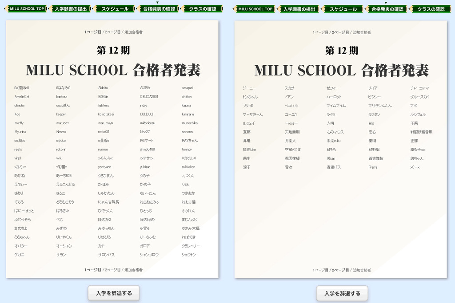Click 入学願書の提出 pencil tab in left panel
This screenshot has width=455, height=303.
[71, 9]
